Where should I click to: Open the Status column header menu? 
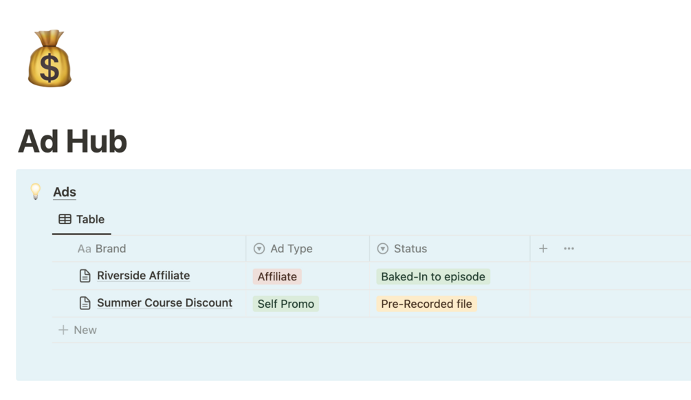(450, 249)
